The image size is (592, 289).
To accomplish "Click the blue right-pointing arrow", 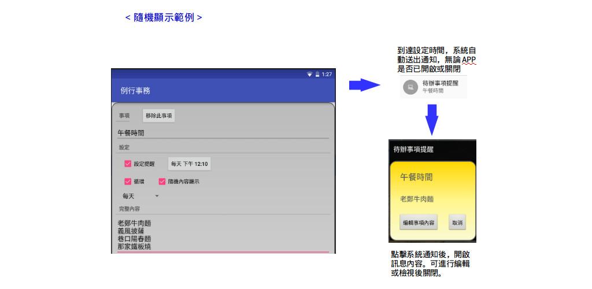I will (x=363, y=86).
